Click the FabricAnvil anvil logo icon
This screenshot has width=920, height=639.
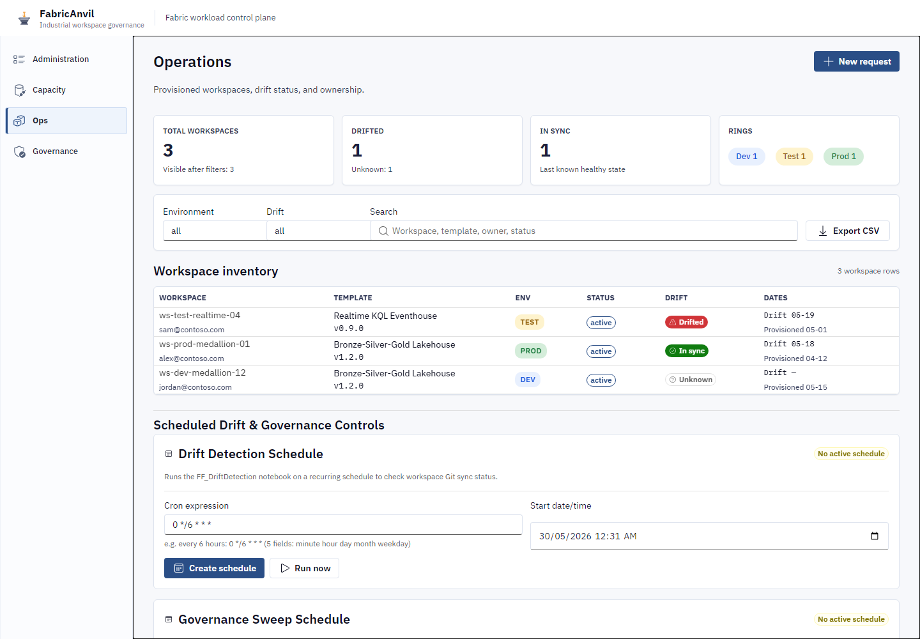click(24, 19)
